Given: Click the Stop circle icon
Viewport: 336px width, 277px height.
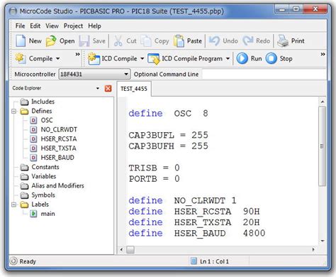Looking at the screenshot, I should click(x=271, y=58).
